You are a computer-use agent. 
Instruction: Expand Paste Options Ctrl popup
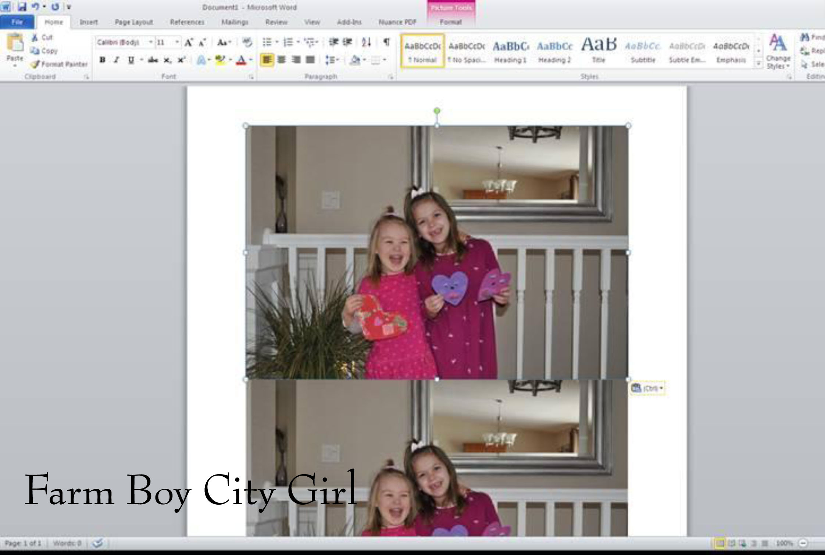click(x=647, y=388)
